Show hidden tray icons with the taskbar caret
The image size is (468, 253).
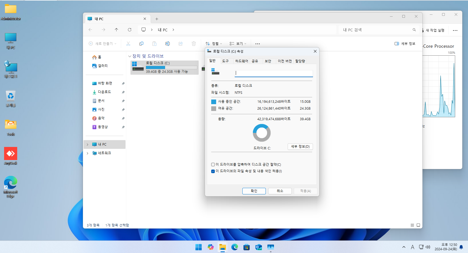404,247
